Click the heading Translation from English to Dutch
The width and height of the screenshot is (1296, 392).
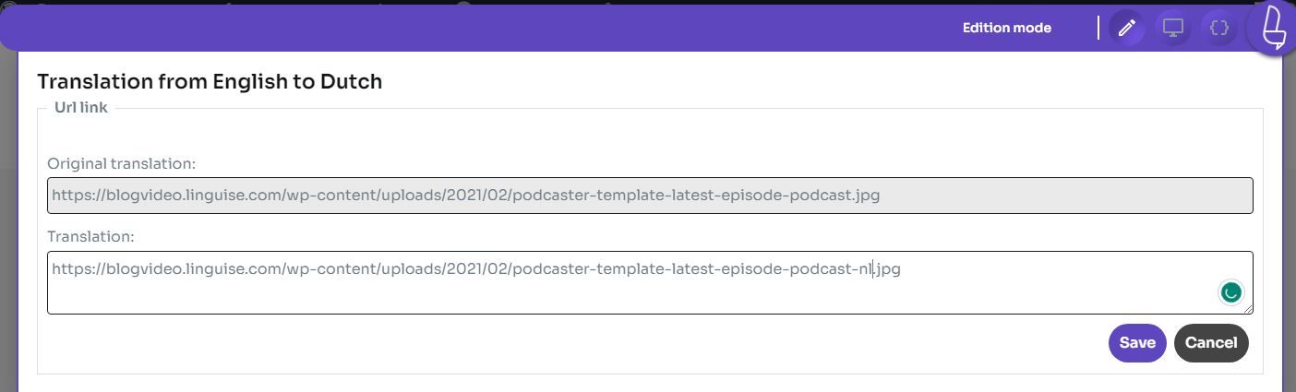210,82
